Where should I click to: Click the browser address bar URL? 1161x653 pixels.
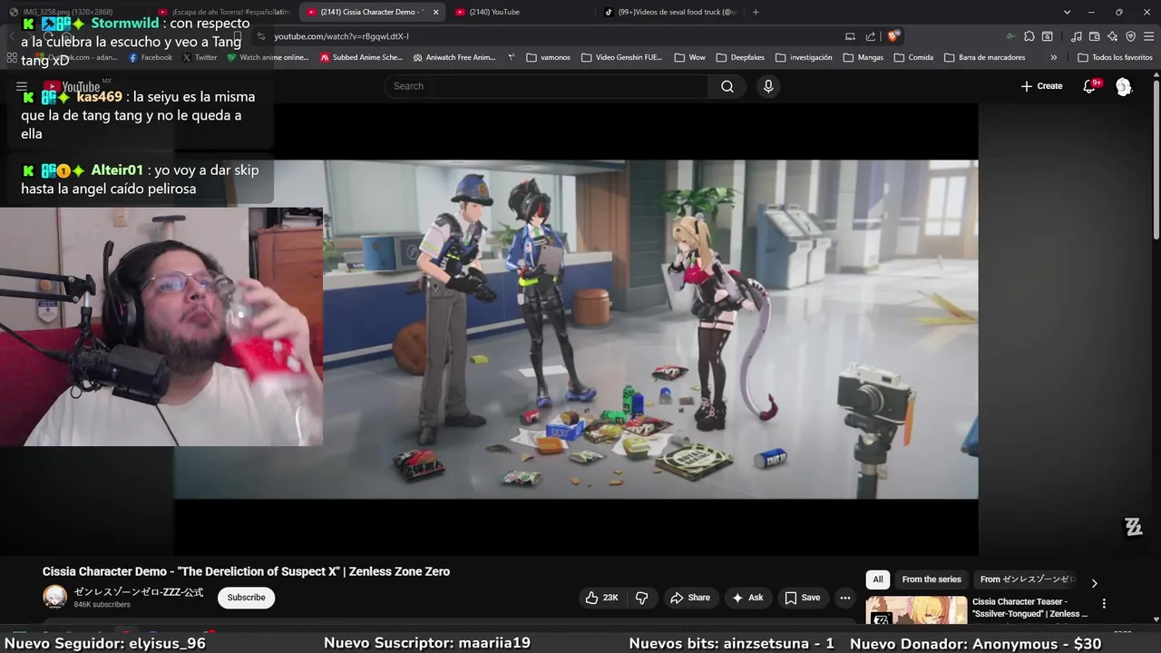[341, 36]
